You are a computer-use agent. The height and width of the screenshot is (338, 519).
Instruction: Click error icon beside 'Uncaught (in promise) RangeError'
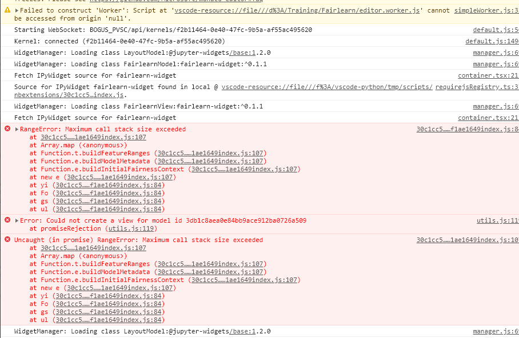(x=7, y=239)
